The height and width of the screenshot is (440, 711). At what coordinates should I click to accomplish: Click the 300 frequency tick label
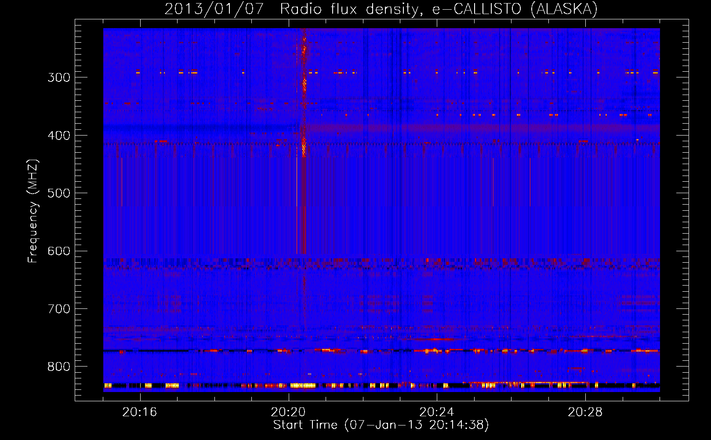point(59,77)
